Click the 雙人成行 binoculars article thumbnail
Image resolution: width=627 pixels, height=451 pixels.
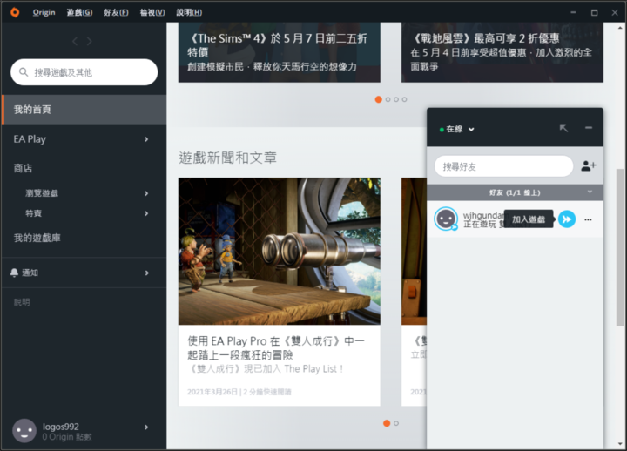280,251
